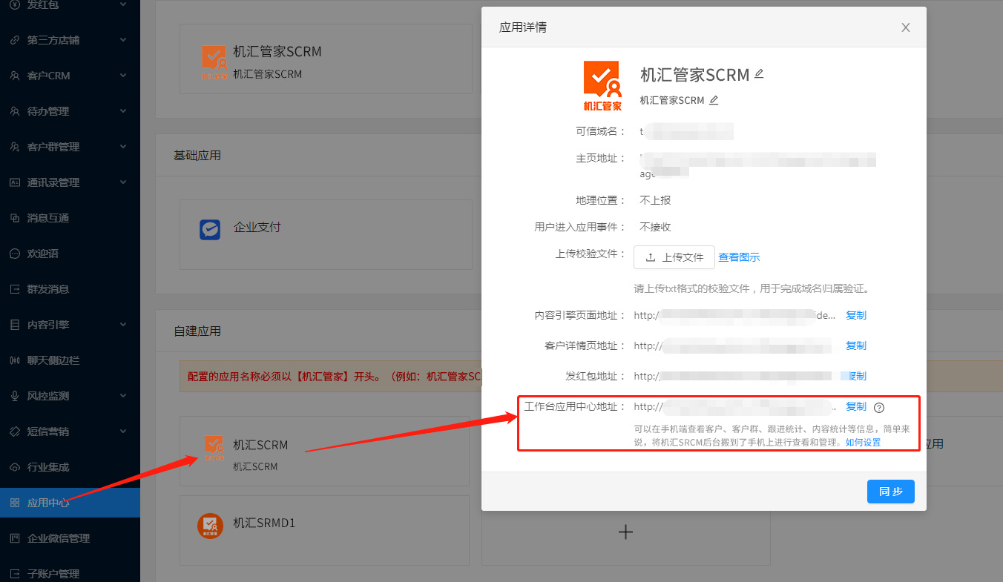
Task: Open the 查看图示 link
Action: tap(739, 257)
